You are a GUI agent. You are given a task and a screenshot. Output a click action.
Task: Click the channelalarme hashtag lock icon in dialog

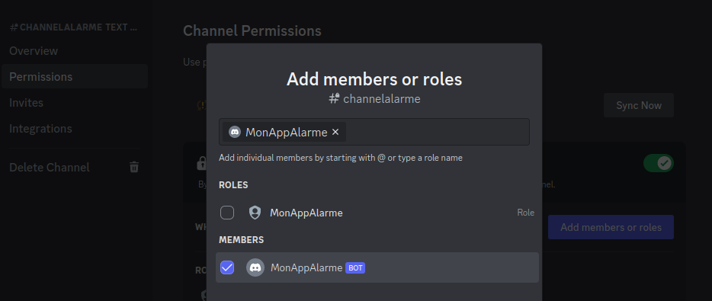334,98
